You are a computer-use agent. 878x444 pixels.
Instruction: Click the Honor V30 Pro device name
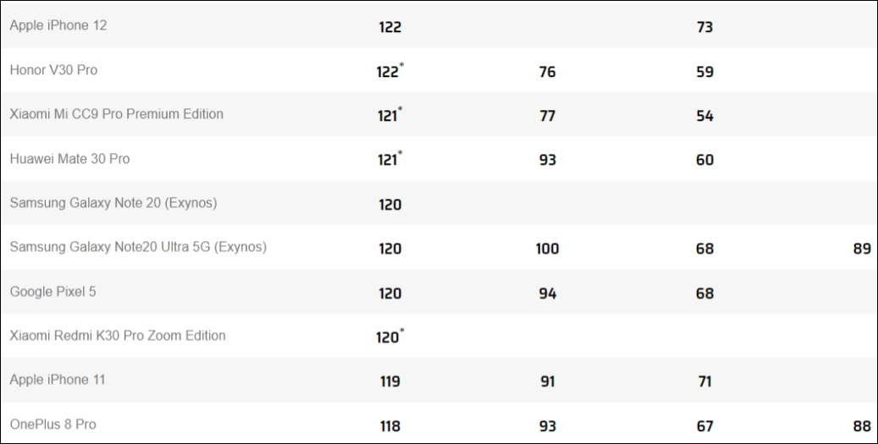click(53, 70)
